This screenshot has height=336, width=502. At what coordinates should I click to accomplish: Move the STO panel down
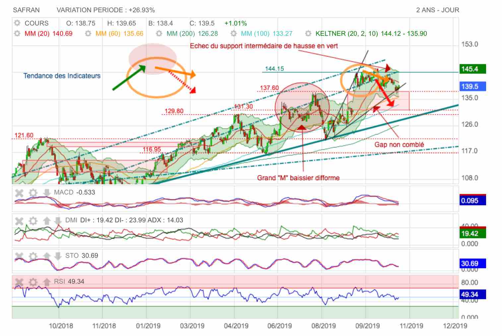pos(58,256)
